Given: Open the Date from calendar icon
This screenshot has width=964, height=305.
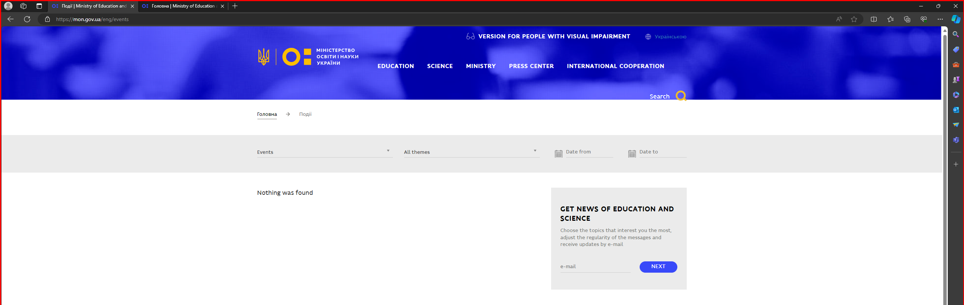Looking at the screenshot, I should click(558, 153).
